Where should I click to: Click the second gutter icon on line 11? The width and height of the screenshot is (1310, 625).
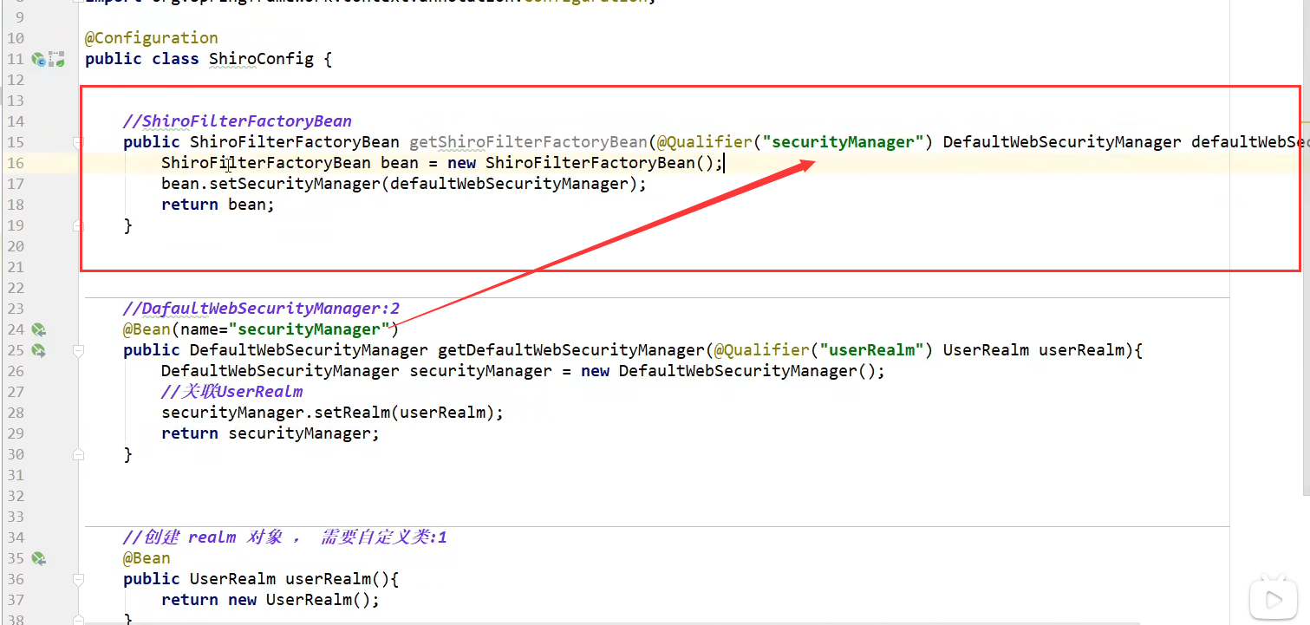pos(56,59)
